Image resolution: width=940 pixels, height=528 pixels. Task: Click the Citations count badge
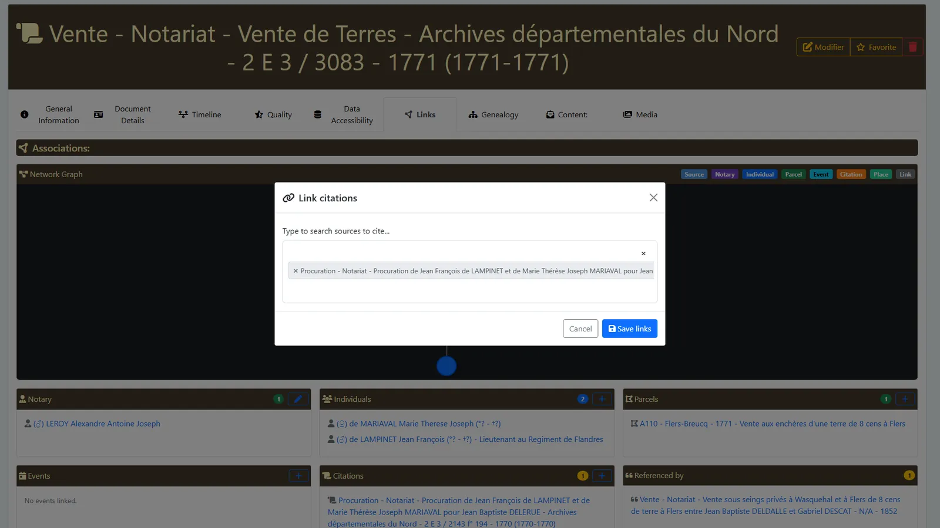tap(582, 476)
